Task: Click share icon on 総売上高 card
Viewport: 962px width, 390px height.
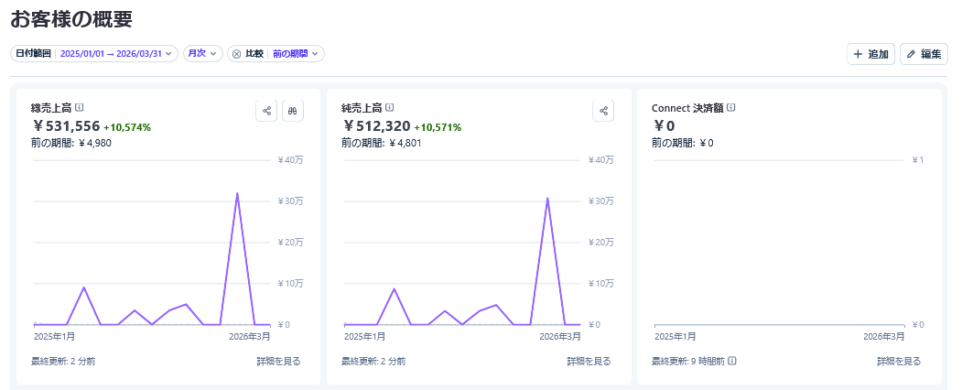Action: (x=266, y=111)
